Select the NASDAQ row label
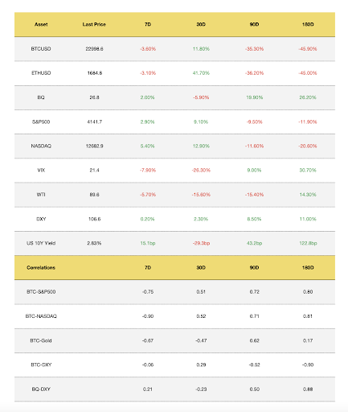Screen dimensions: 348x412 tap(41, 146)
